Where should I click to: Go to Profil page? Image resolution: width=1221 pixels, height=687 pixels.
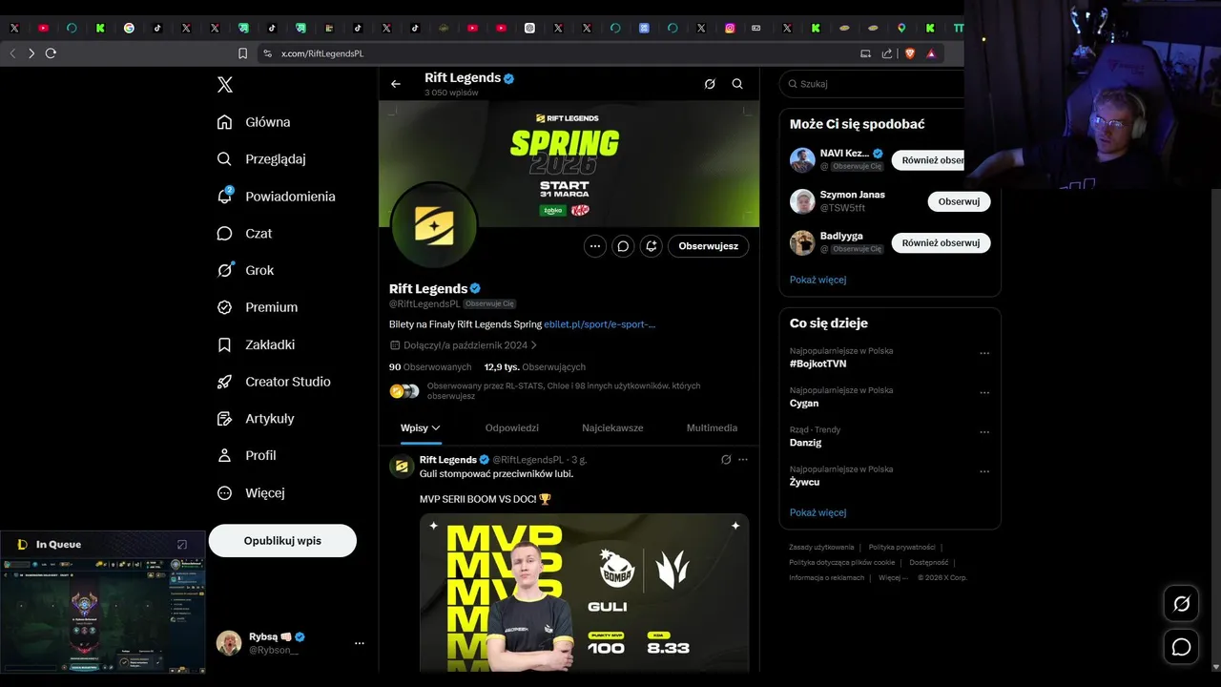point(246,455)
